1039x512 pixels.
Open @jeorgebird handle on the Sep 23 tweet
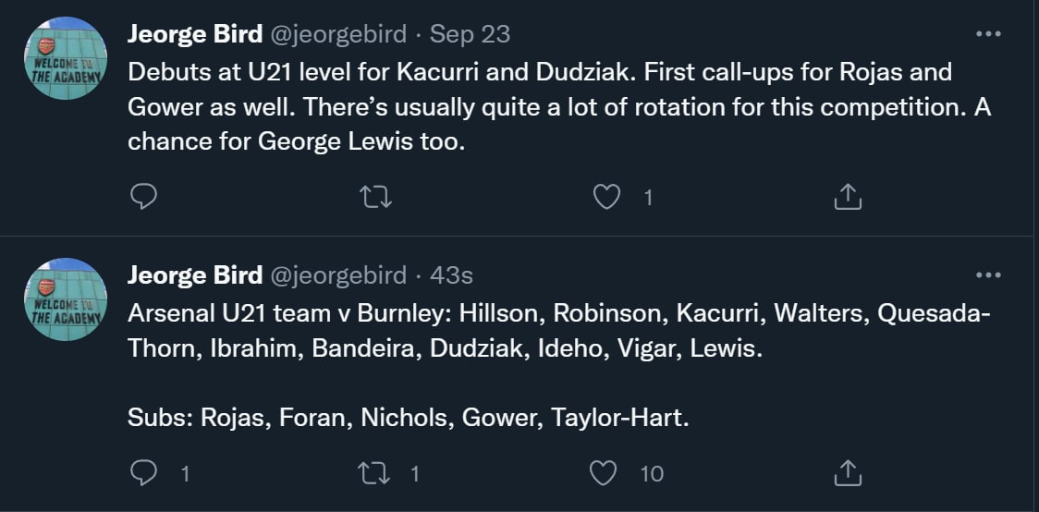(x=337, y=35)
